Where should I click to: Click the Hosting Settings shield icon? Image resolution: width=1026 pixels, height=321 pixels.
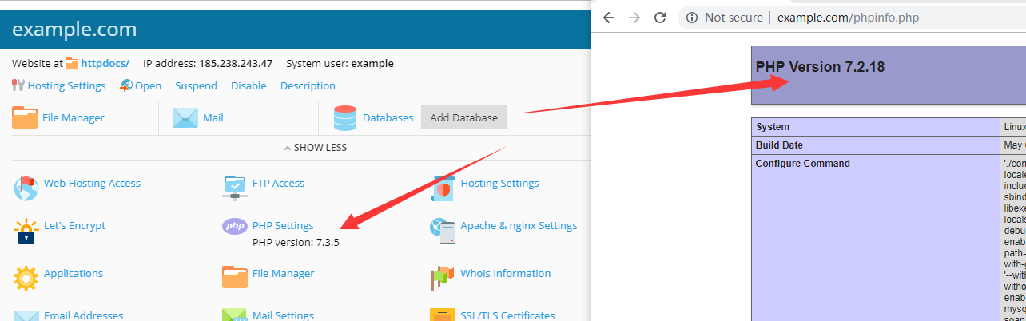[443, 188]
